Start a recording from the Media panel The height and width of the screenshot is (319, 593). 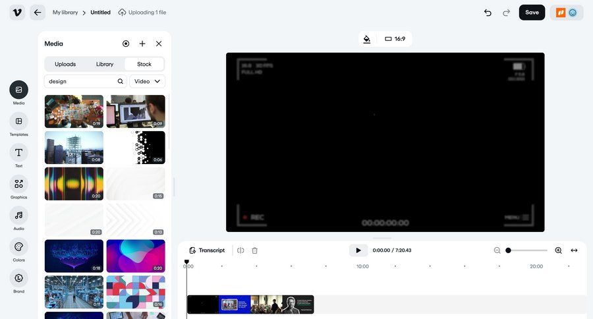coord(126,43)
